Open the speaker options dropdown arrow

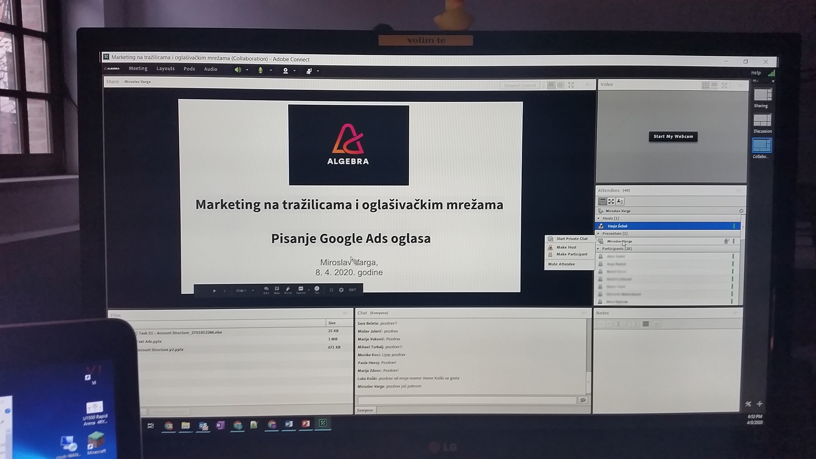click(247, 70)
